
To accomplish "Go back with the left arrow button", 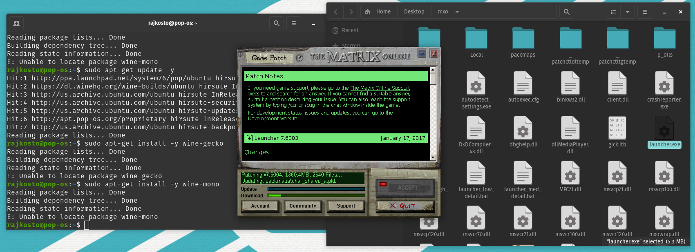I will (x=336, y=12).
